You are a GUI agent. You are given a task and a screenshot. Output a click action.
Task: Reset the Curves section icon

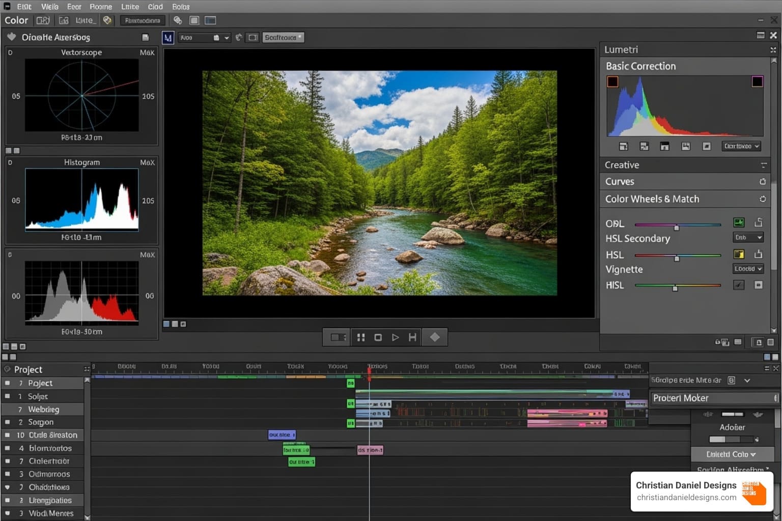pyautogui.click(x=762, y=182)
